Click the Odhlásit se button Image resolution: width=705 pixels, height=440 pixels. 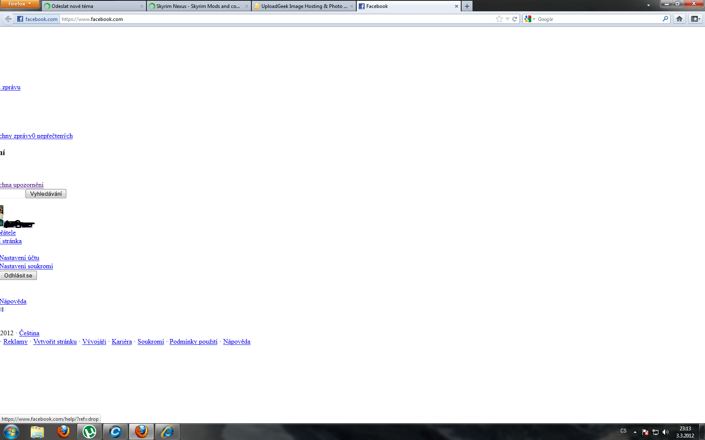point(18,275)
